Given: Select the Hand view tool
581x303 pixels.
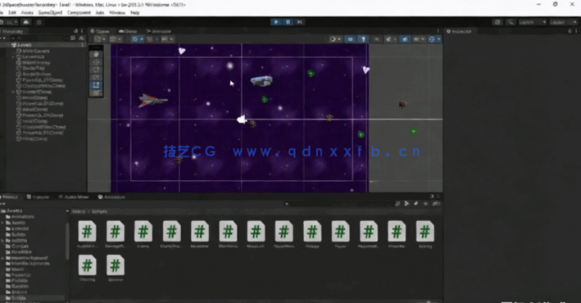Looking at the screenshot, I should tap(96, 54).
